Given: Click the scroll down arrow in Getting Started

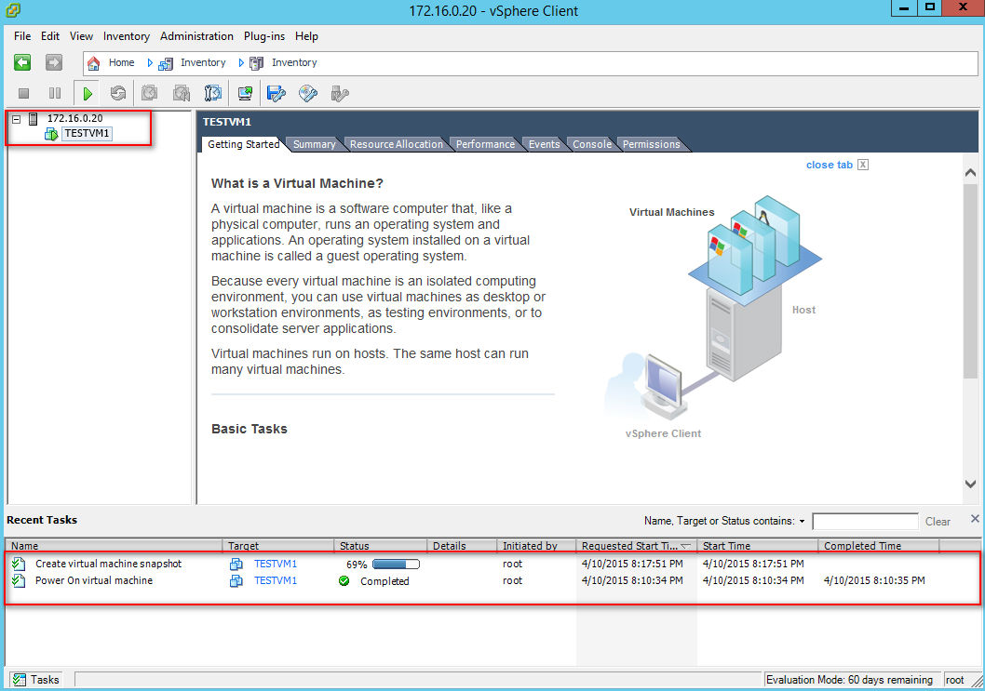Looking at the screenshot, I should coord(970,484).
